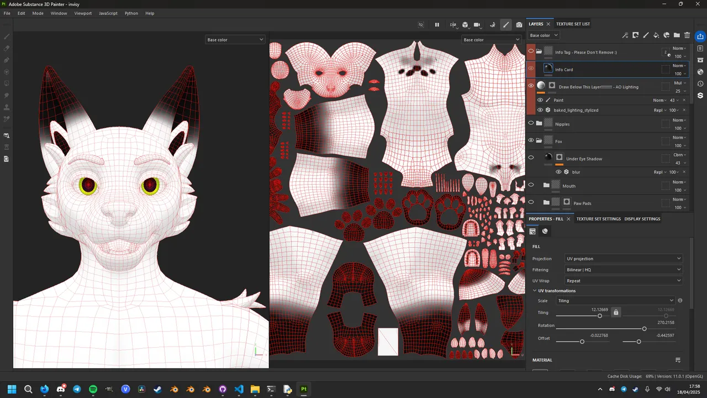Click the Rotation slider handle
Viewport: 707px width, 398px height.
(644, 329)
